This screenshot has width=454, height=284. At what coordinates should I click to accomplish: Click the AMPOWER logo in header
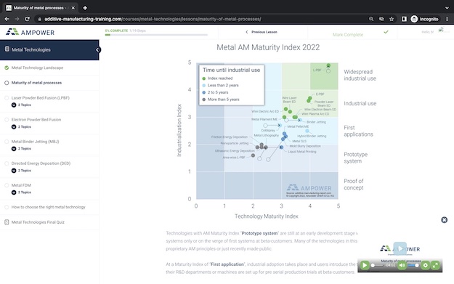tap(30, 32)
